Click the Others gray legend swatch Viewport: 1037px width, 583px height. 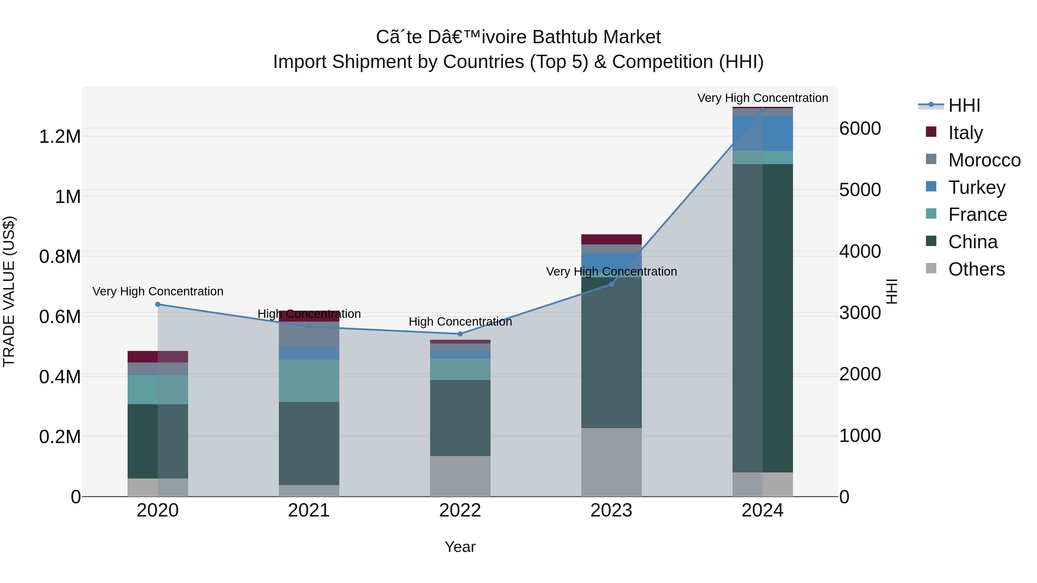coord(931,268)
